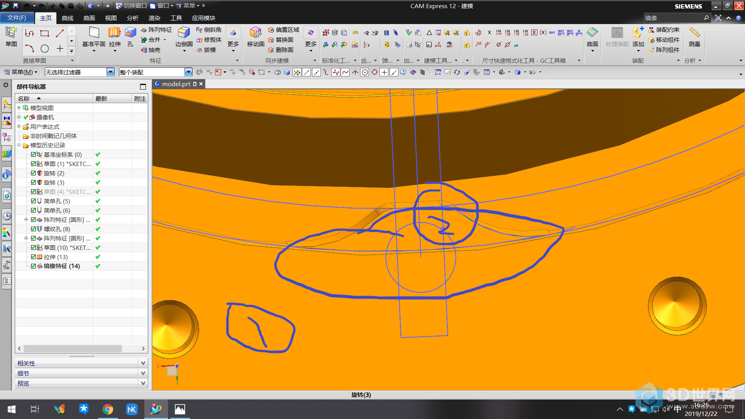The height and width of the screenshot is (419, 745).
Task: Open the 草图 sketch tool
Action: [11, 37]
